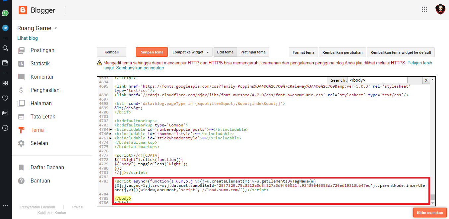Click the Google apps grid icon
Image resolution: width=449 pixels, height=219 pixels.
click(x=424, y=9)
